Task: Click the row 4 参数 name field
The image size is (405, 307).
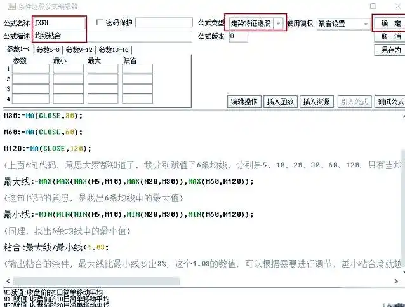Action: click(x=30, y=99)
